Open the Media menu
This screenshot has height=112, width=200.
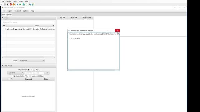tap(15, 2)
